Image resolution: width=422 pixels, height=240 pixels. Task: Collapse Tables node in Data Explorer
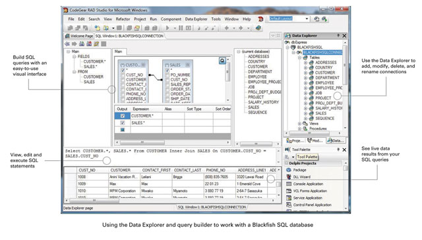(299, 57)
